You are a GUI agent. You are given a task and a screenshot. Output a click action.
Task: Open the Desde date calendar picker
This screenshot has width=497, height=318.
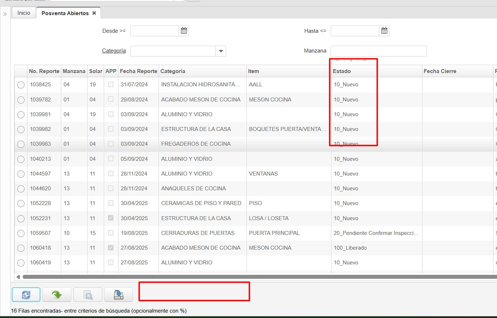click(x=184, y=31)
